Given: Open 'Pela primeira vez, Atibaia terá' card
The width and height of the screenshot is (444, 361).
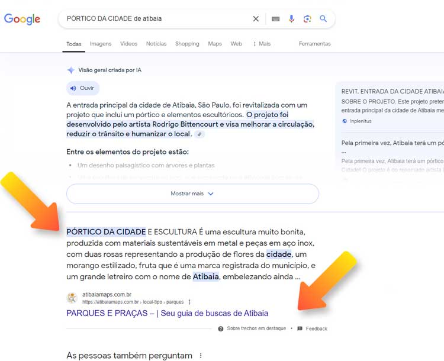Looking at the screenshot, I should [x=392, y=156].
